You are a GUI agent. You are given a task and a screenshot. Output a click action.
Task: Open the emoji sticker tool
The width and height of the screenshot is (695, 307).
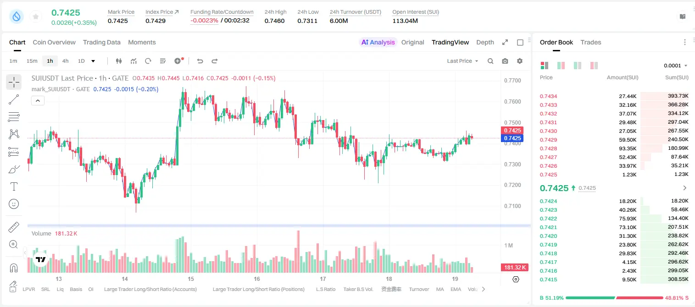(x=14, y=204)
